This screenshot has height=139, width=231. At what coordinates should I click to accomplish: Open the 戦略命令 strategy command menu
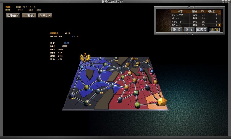[x=13, y=15]
